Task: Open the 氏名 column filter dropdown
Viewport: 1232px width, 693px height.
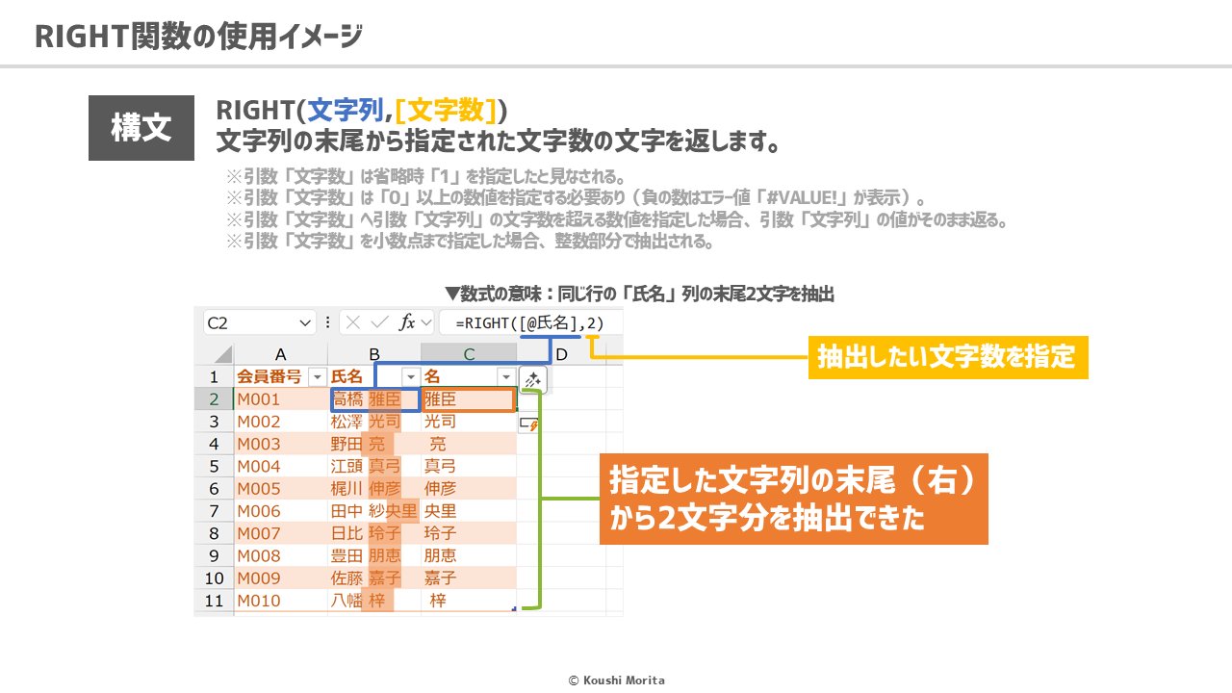Action: (x=411, y=376)
